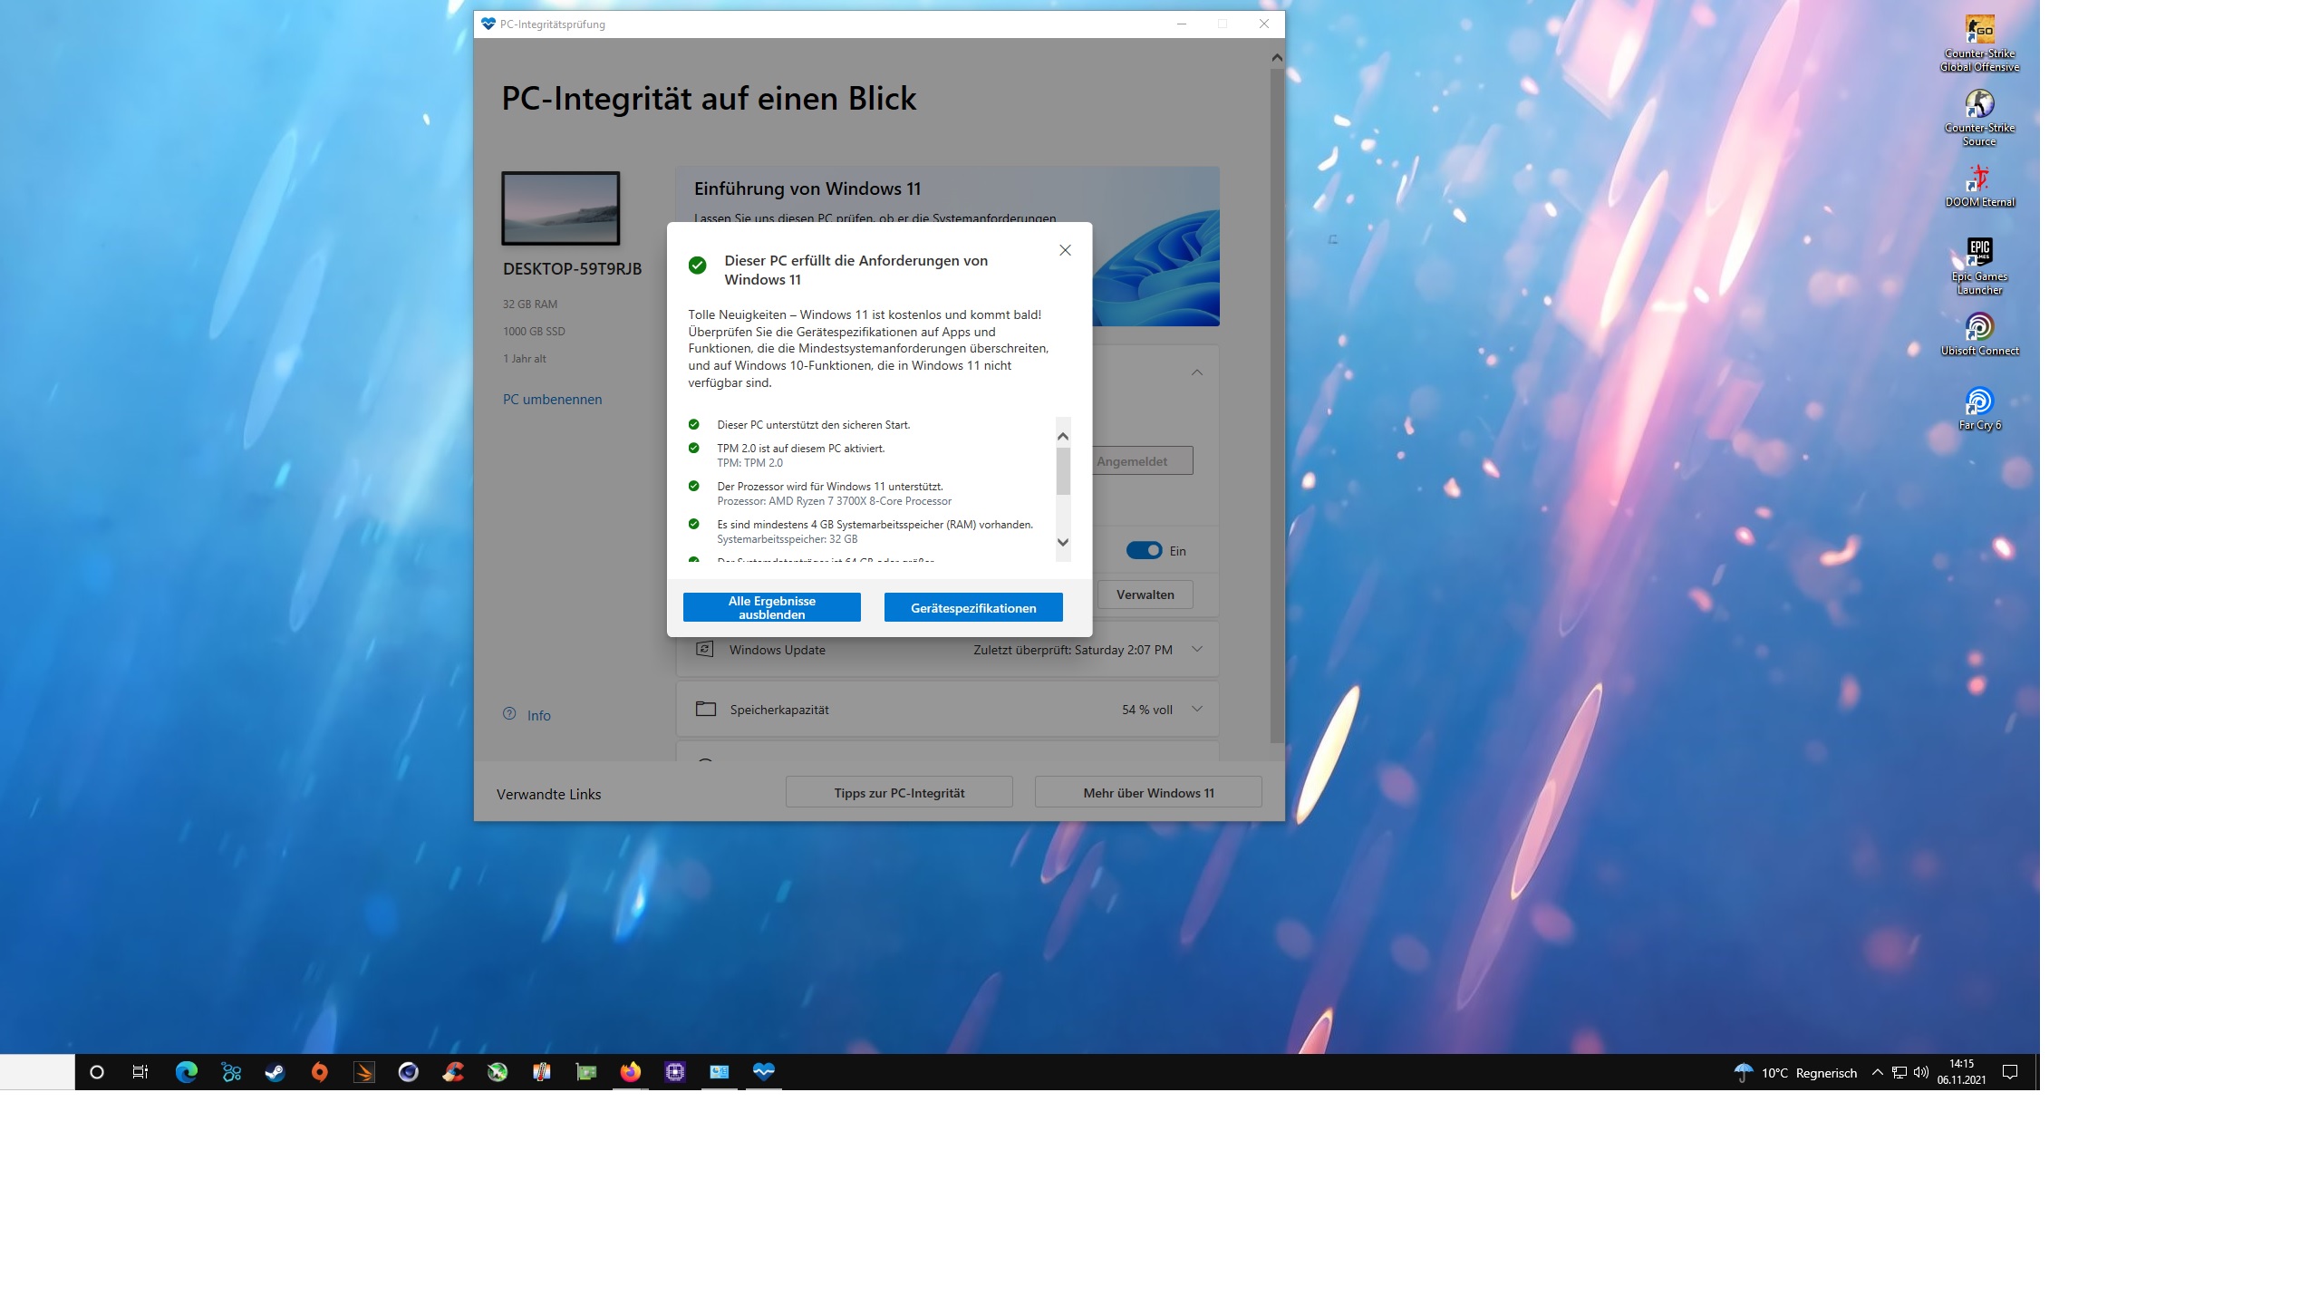2320x1305 pixels.
Task: Open Task View from the taskbar
Action: [x=140, y=1073]
